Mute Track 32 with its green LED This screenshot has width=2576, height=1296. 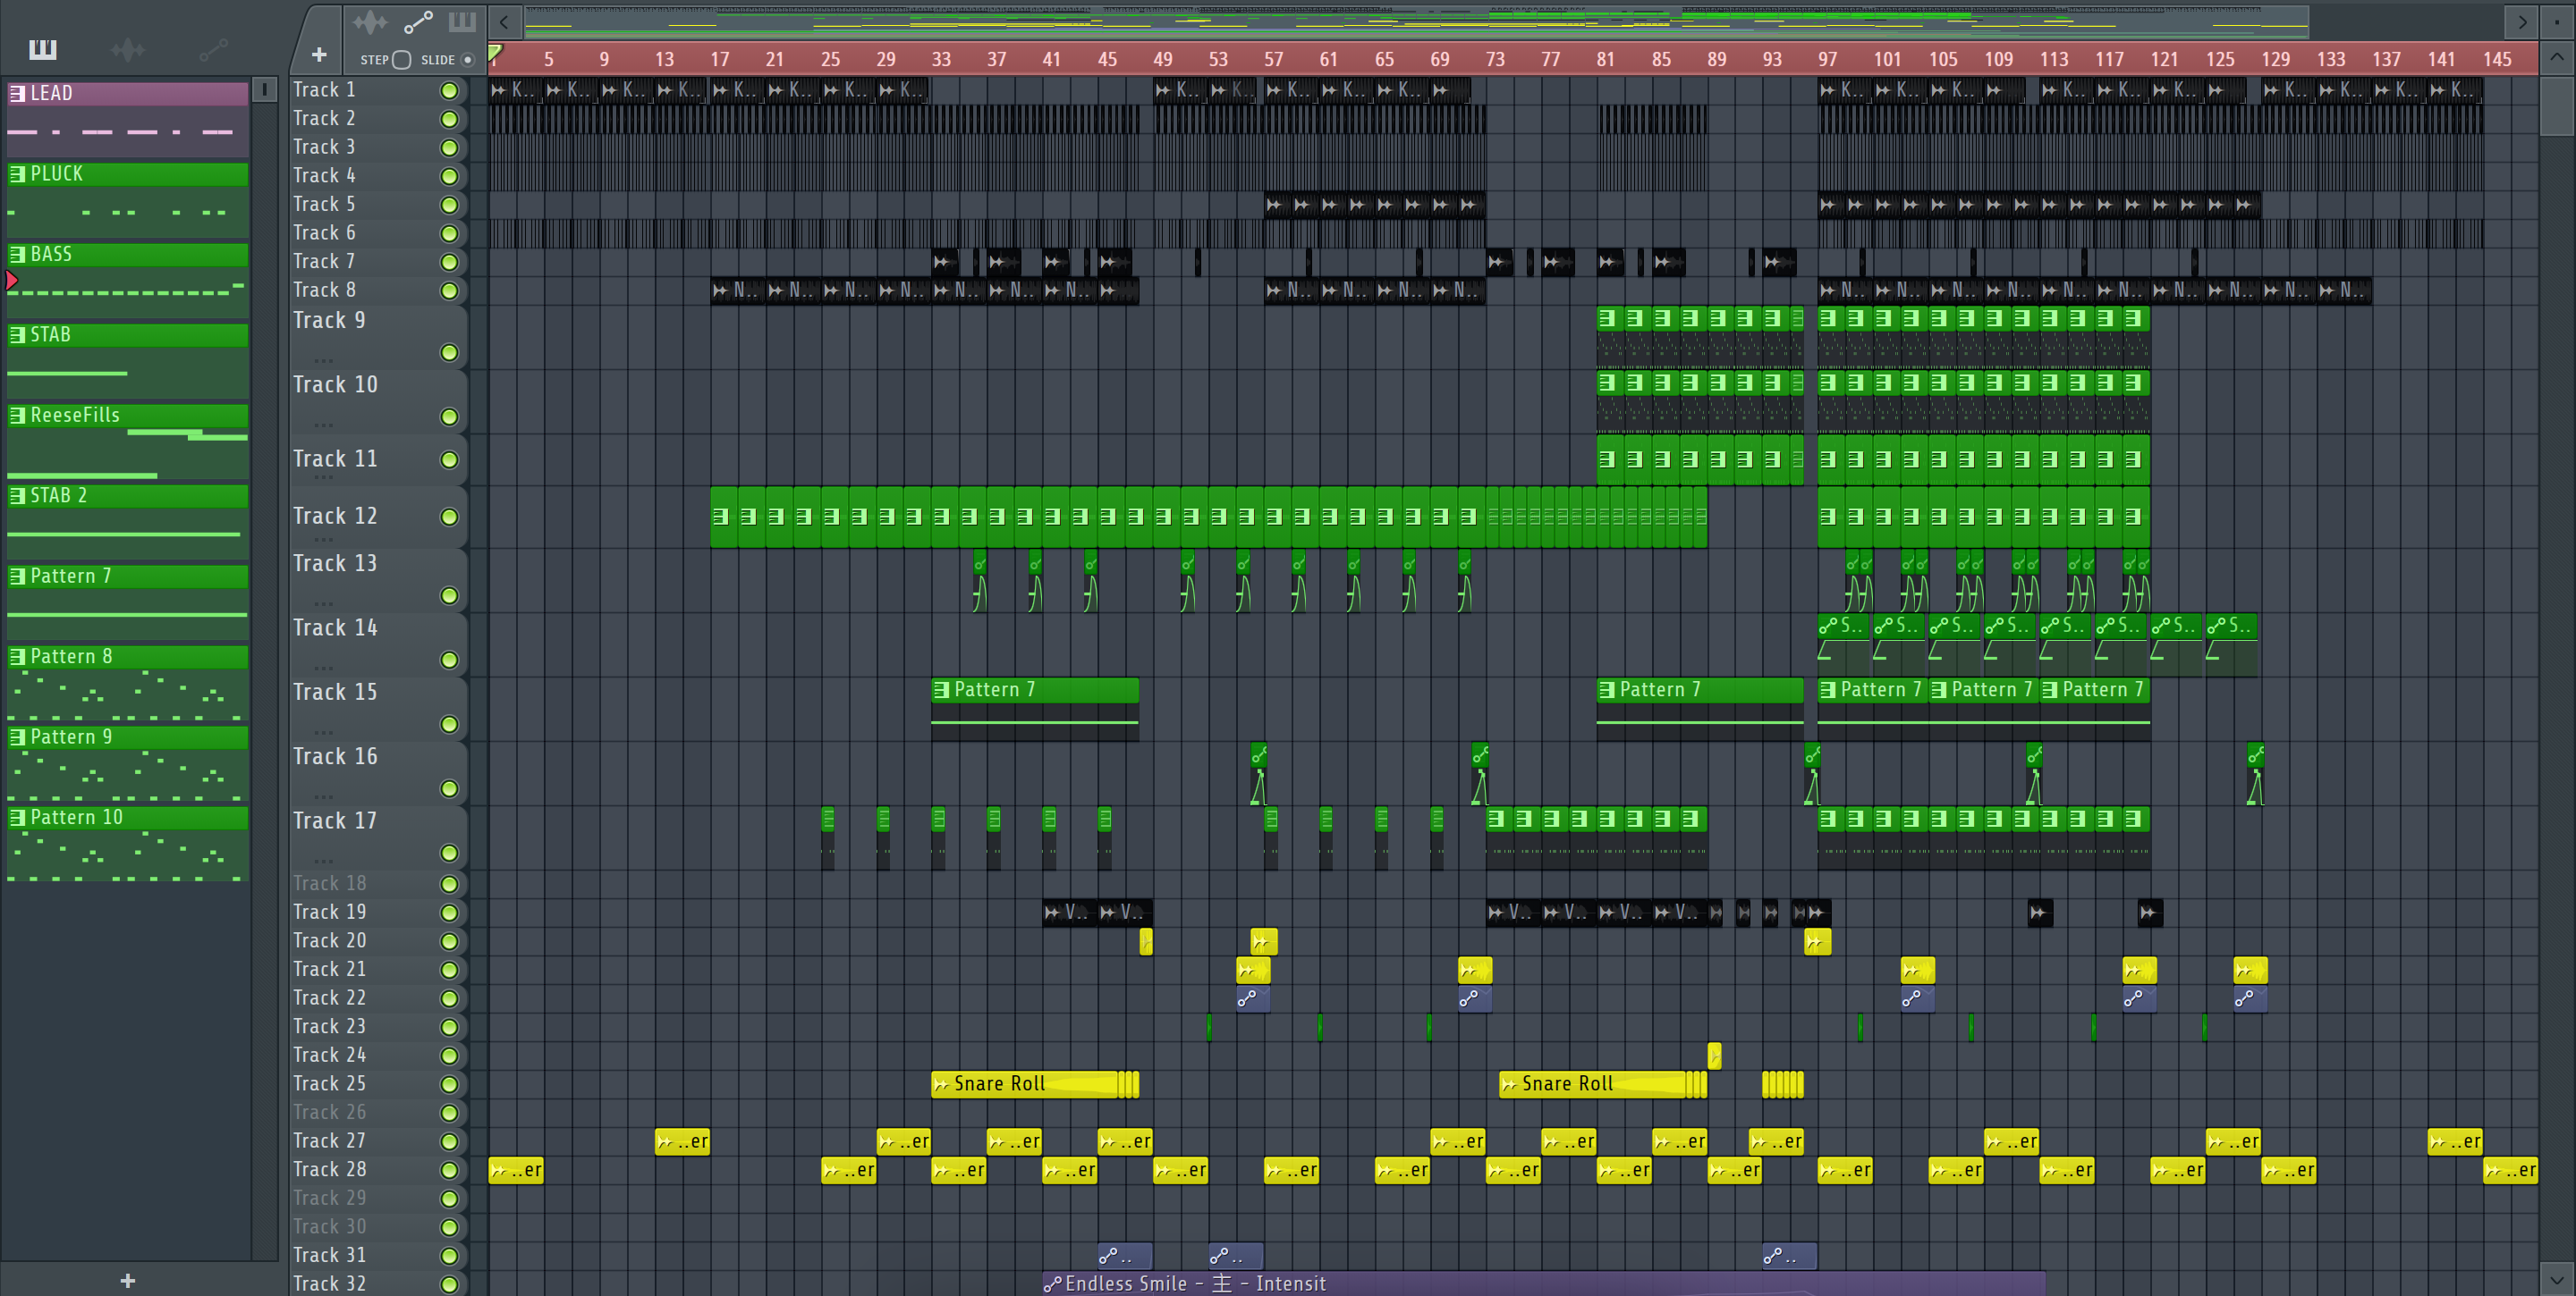click(x=450, y=1285)
